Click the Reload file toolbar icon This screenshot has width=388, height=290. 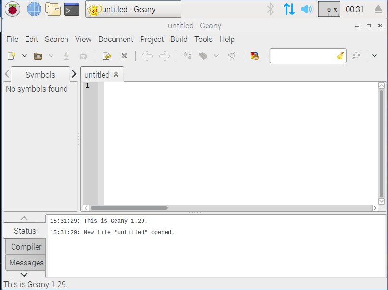[107, 56]
